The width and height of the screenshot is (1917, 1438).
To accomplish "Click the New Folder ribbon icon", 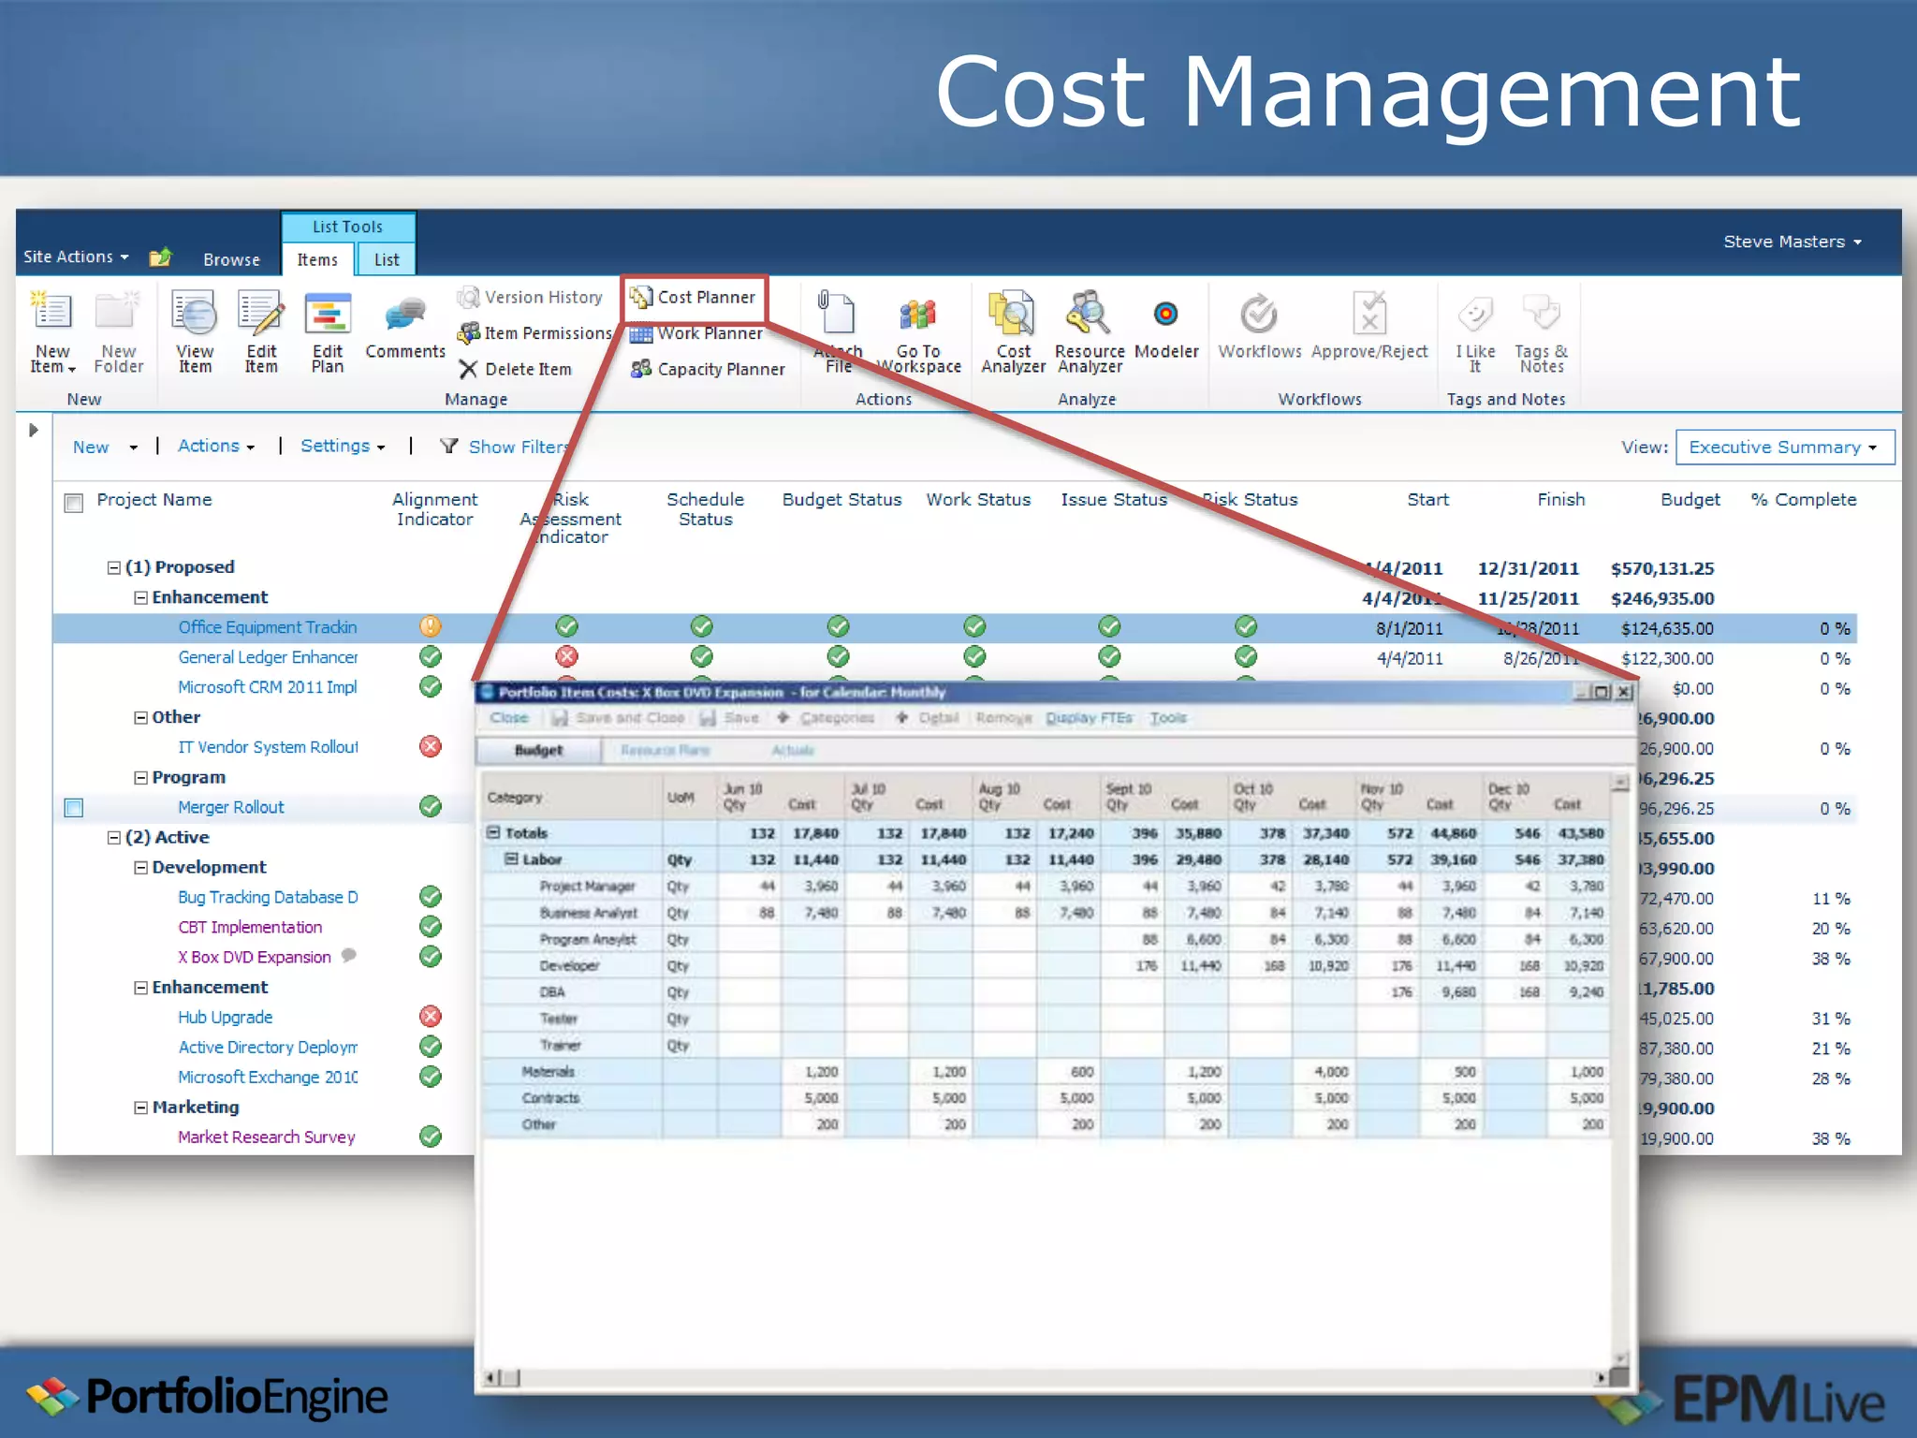I will tap(118, 332).
